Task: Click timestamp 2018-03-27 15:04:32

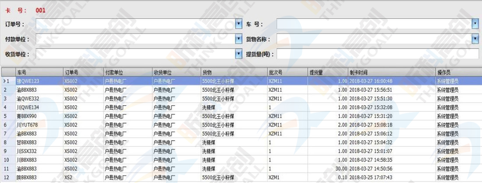Action: coord(371,142)
